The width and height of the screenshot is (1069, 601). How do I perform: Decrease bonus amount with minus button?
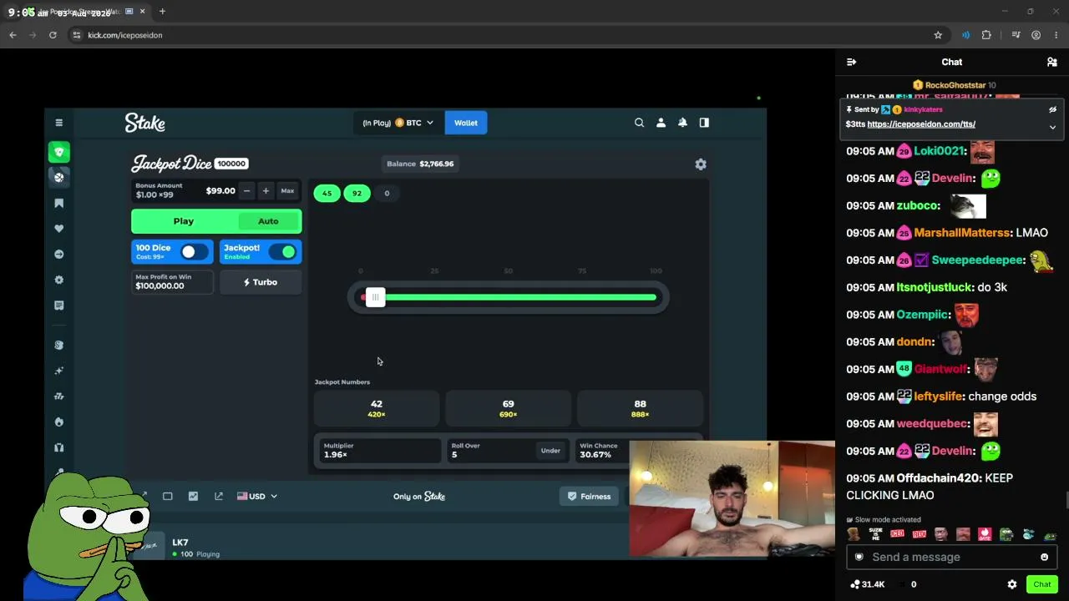tap(246, 191)
